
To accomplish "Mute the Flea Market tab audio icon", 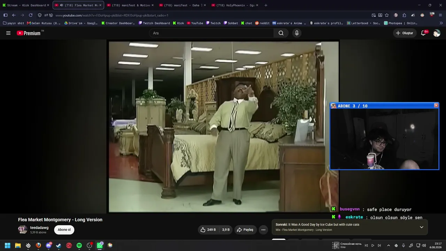I will pyautogui.click(x=61, y=5).
